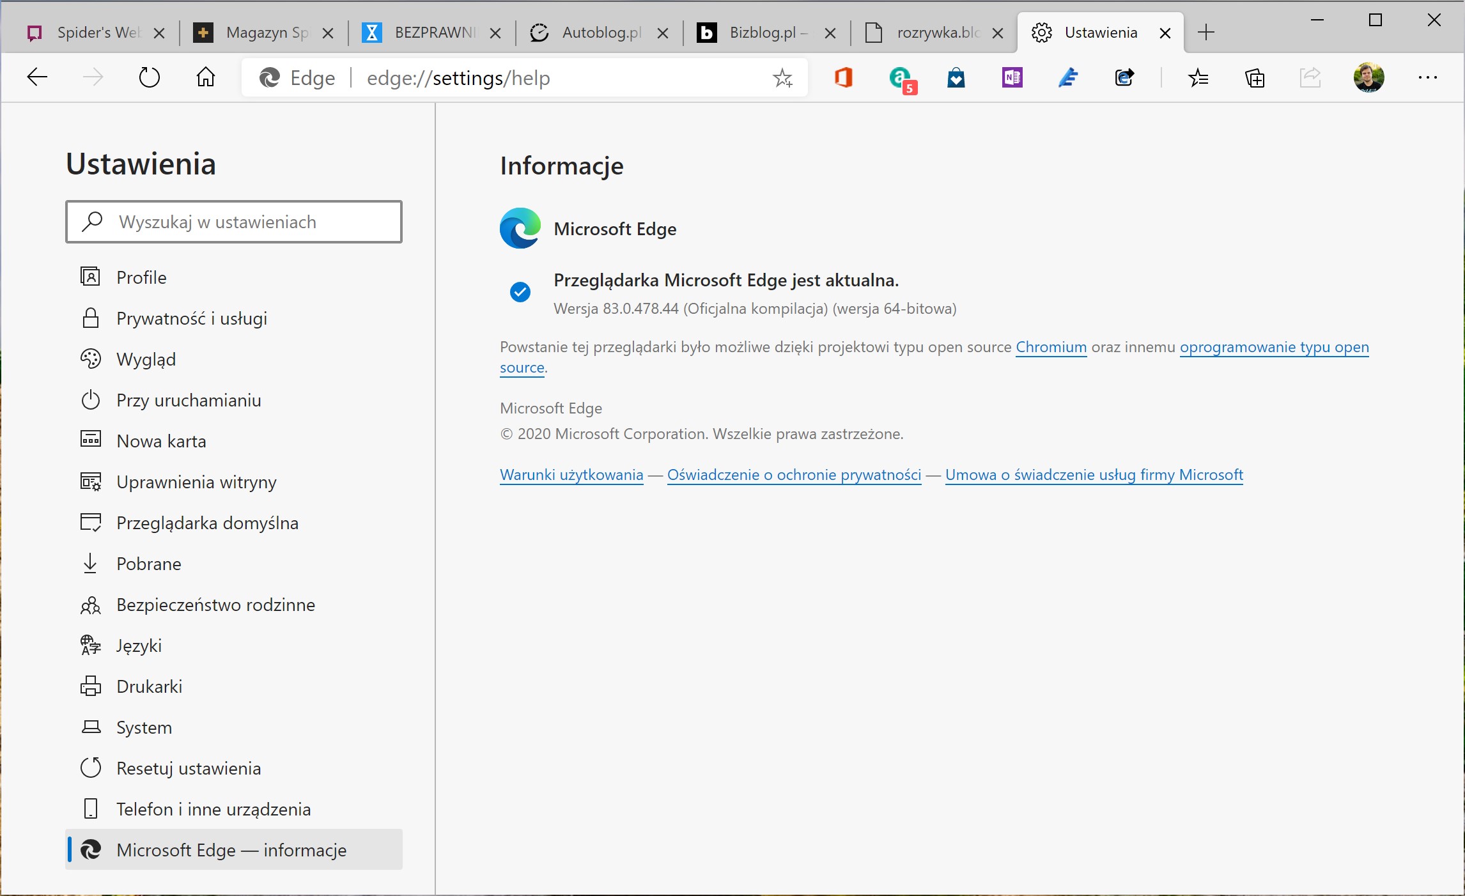The image size is (1465, 896).
Task: Open Przy uruchamianiu settings
Action: tap(234, 400)
